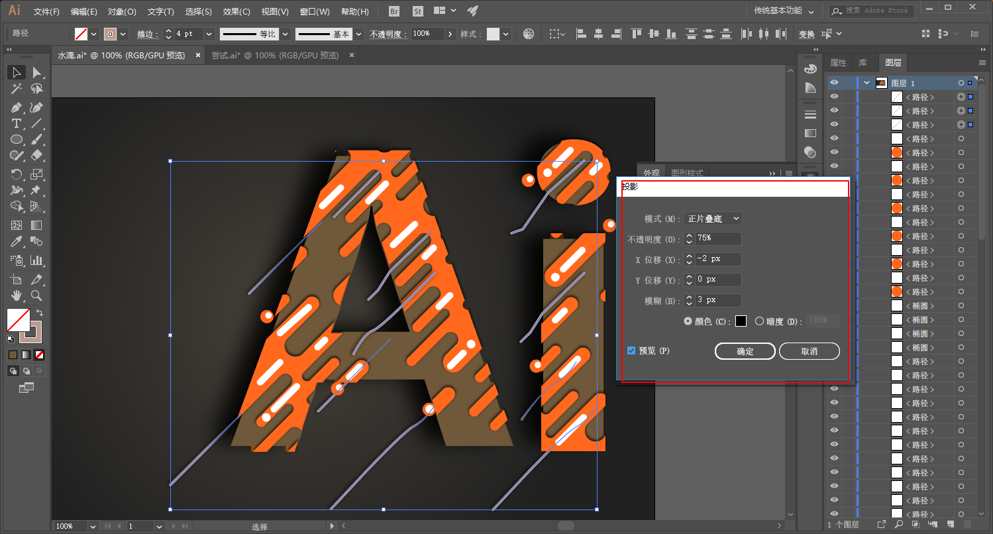Switch to the 属性 panel tab
Screen dimensions: 993x534
pyautogui.click(x=838, y=63)
